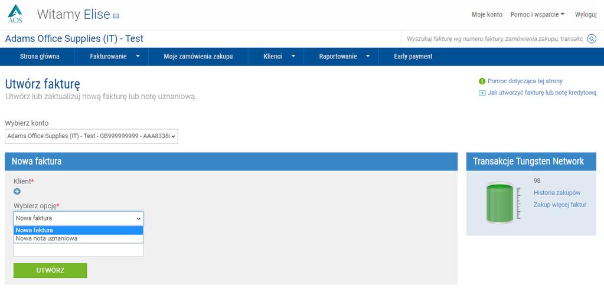
Task: Click Wyloguj to log out
Action: click(x=586, y=15)
